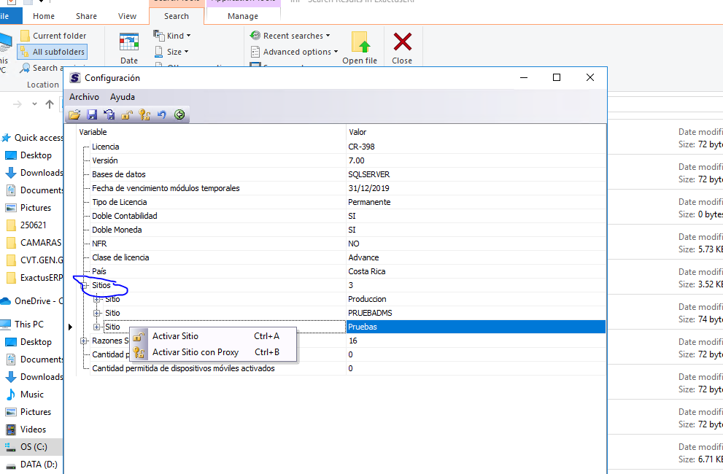Select Current folder search scope
This screenshot has height=474, width=723.
(x=53, y=36)
